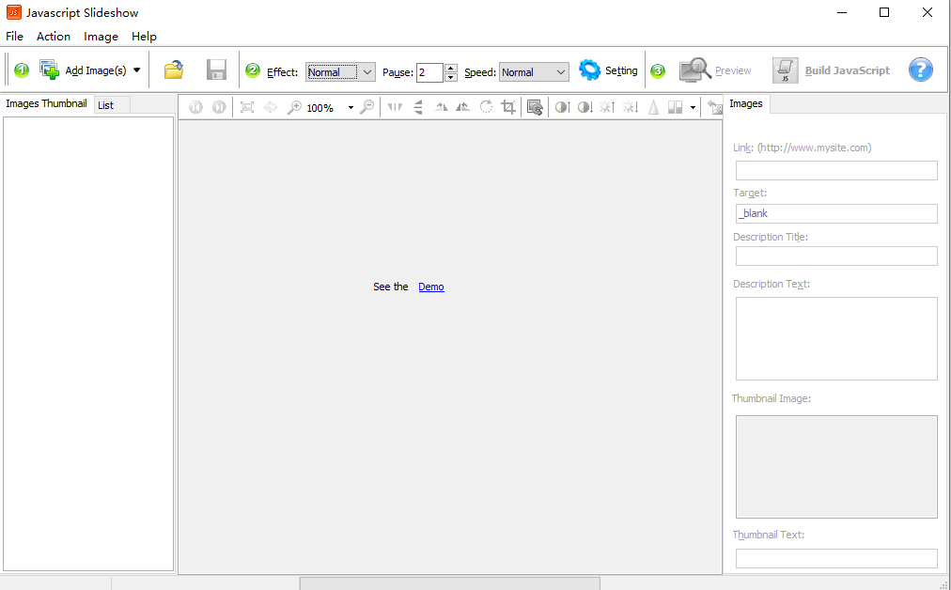Image resolution: width=951 pixels, height=590 pixels.
Task: Click the zoom out magnifier icon
Action: tap(366, 107)
